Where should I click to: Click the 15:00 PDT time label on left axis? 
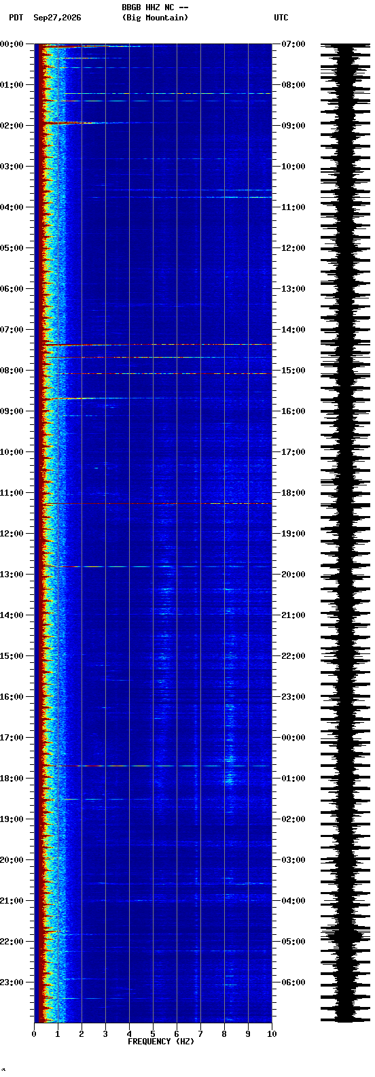point(12,656)
